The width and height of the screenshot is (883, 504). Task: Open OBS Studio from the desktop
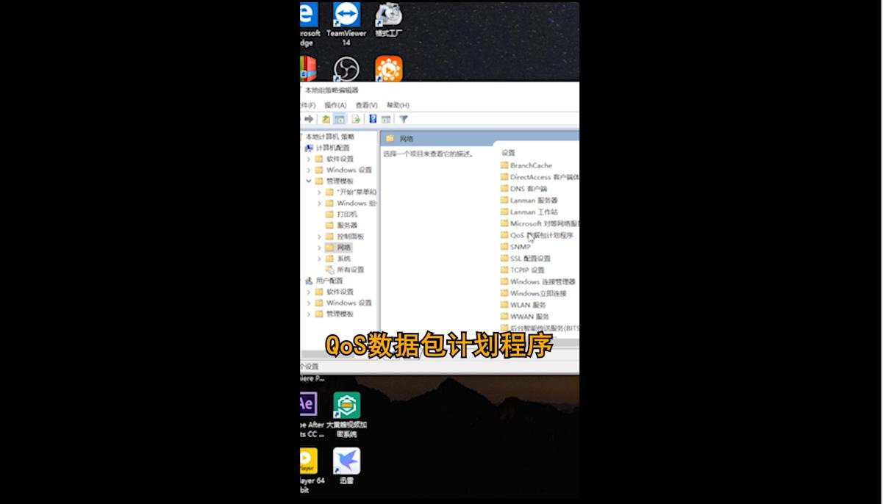[x=346, y=70]
